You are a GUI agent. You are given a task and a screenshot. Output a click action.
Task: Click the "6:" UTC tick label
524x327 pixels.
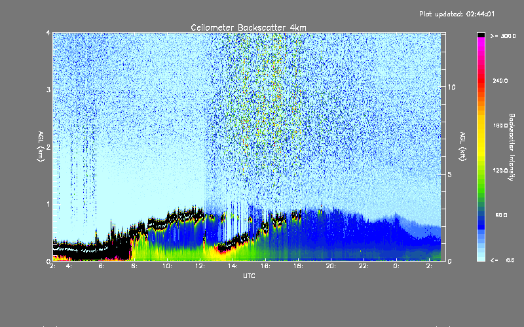pos(102,266)
